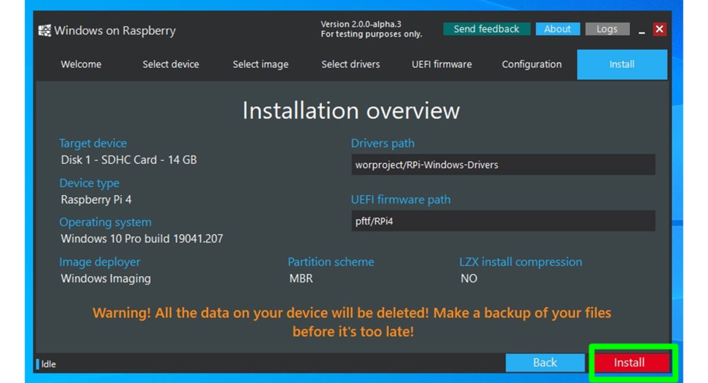
Task: Click the Image deployer label
Action: tap(100, 262)
